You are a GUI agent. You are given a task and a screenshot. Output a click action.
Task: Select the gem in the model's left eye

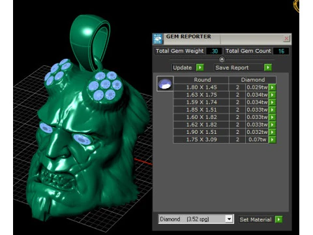[82, 139]
